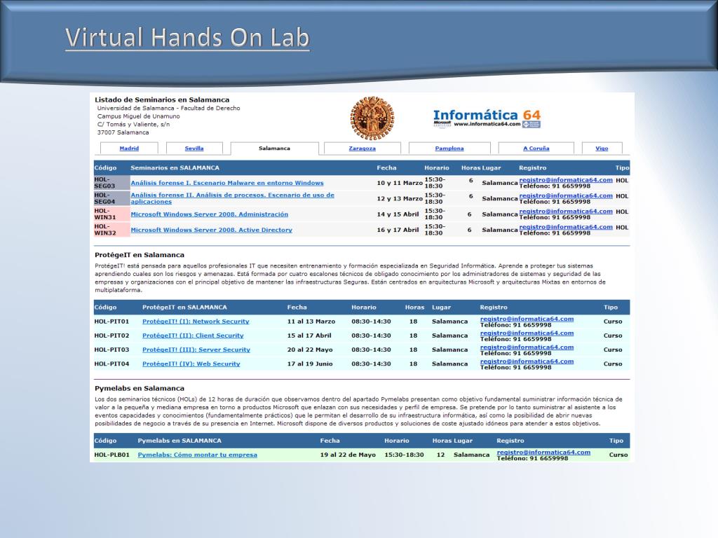Open ProtégeIT! (III): Server Security link
The height and width of the screenshot is (538, 718).
196,350
